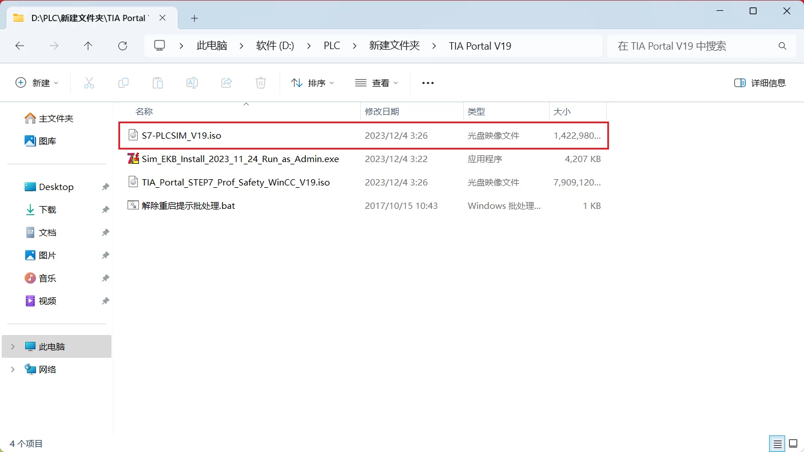
Task: Sort by 大小 column header
Action: pos(578,112)
